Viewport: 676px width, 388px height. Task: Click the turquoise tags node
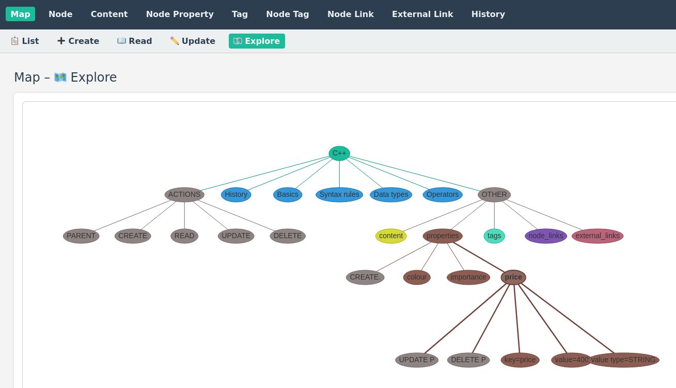tap(494, 236)
